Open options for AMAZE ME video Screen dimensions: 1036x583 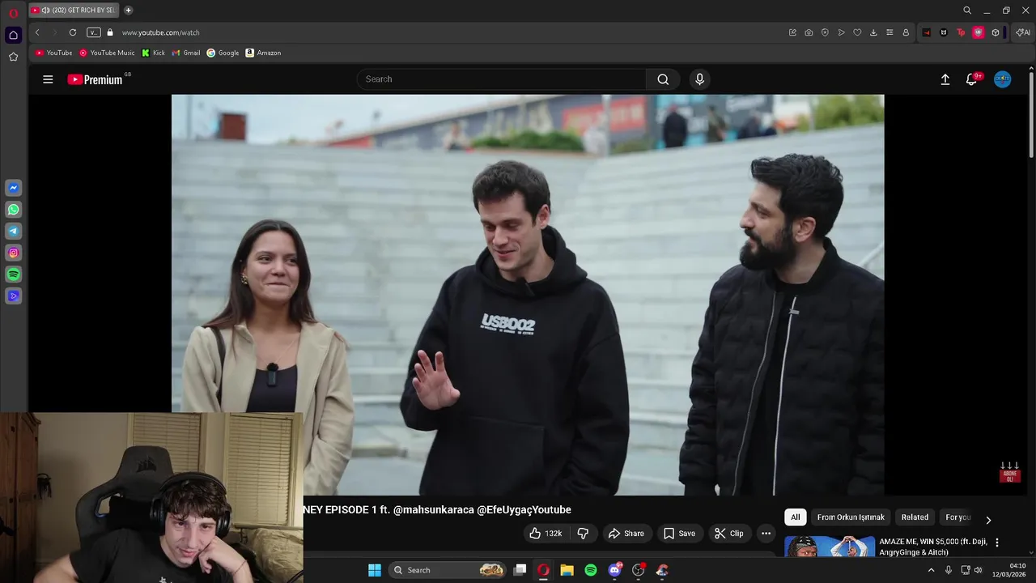(997, 543)
